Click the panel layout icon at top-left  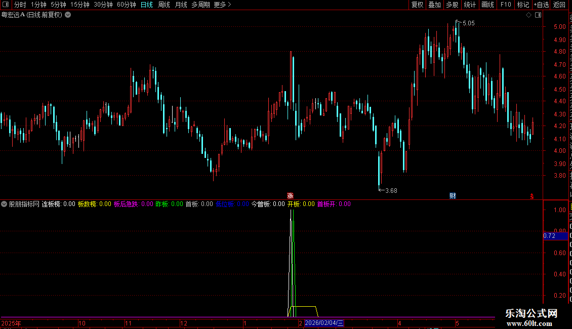[x=6, y=5]
